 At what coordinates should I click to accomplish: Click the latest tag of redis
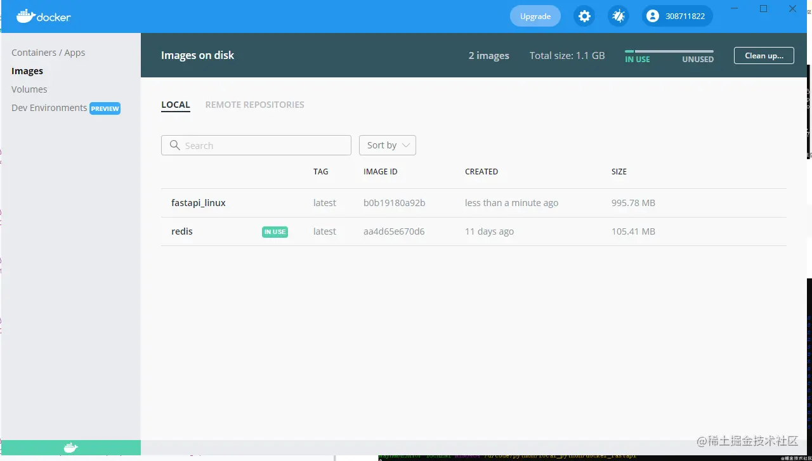[x=325, y=231]
